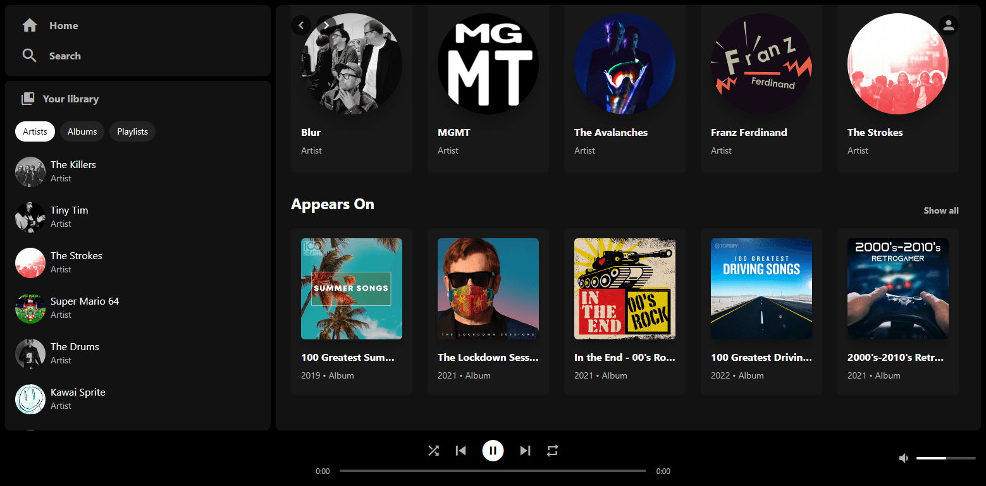Click the song progress bar
986x486 pixels.
tap(493, 471)
